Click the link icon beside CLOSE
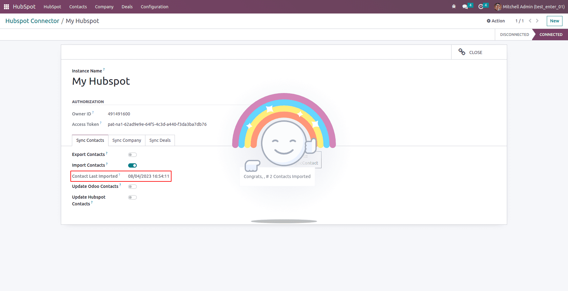This screenshot has width=568, height=291. tap(462, 52)
